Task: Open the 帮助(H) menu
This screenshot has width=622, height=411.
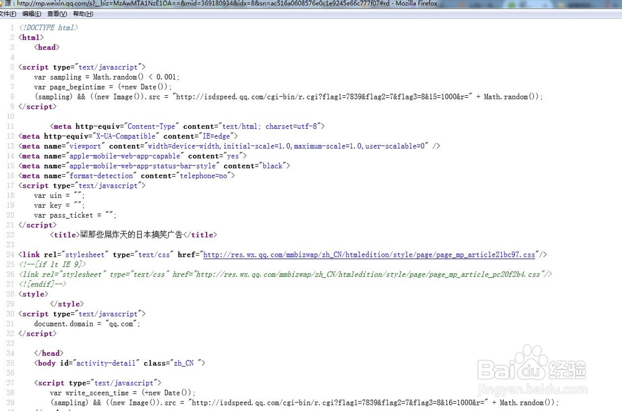Action: 83,14
